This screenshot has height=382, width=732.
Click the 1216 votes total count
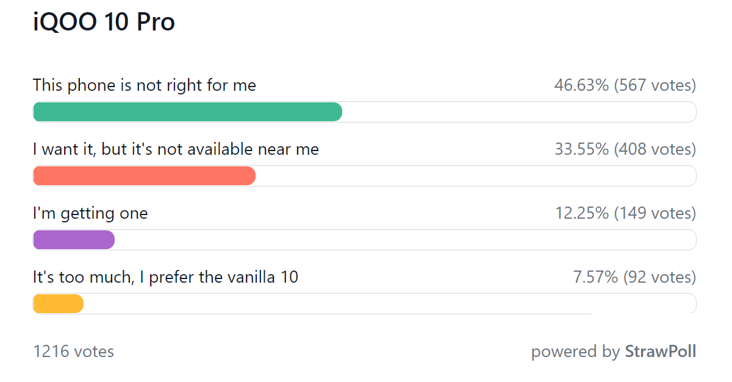pos(73,352)
